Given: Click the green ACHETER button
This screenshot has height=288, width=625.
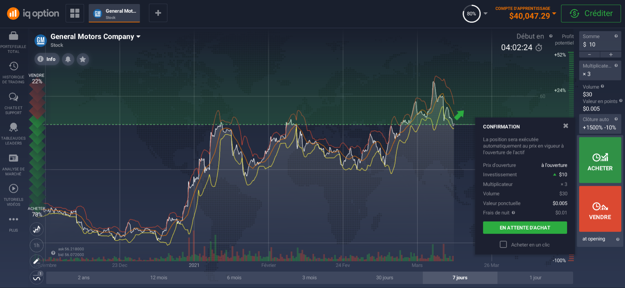Looking at the screenshot, I should (x=600, y=160).
